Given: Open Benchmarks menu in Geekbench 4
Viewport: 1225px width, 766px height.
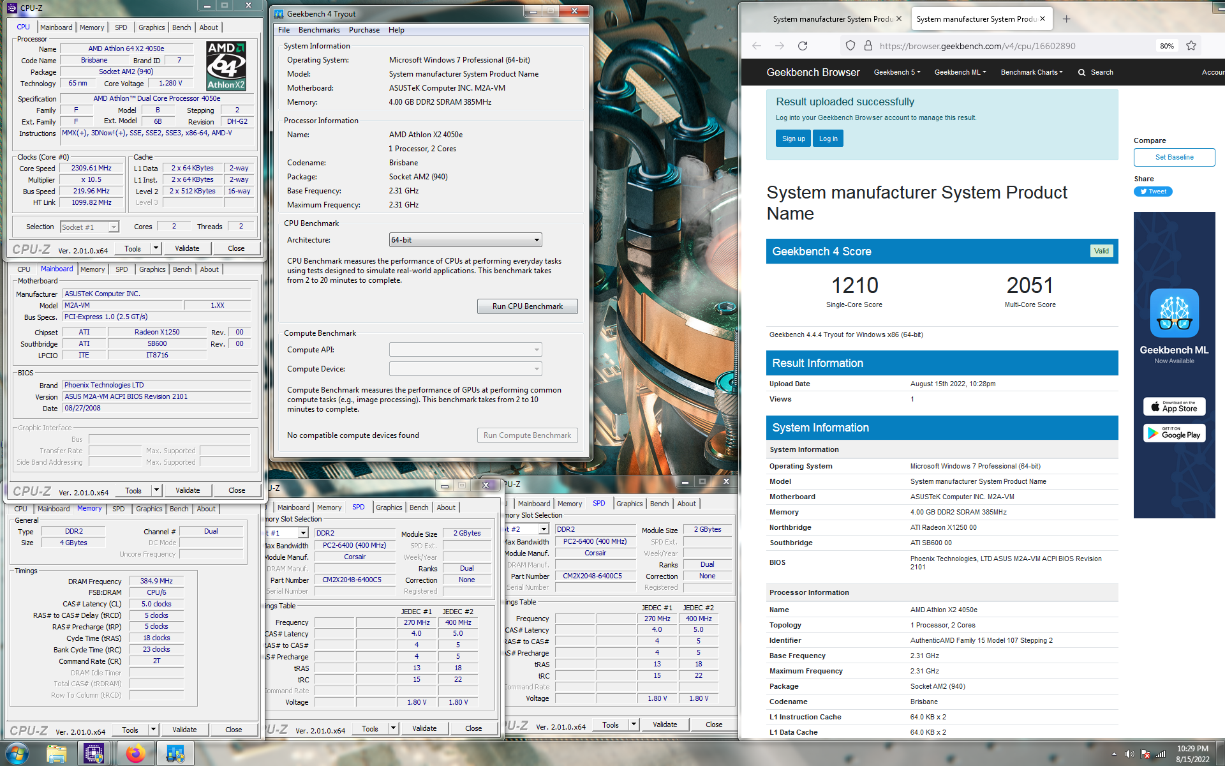Looking at the screenshot, I should [x=319, y=30].
